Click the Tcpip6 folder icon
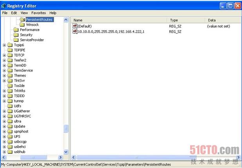The width and height of the screenshot is (242, 168). click(10, 45)
